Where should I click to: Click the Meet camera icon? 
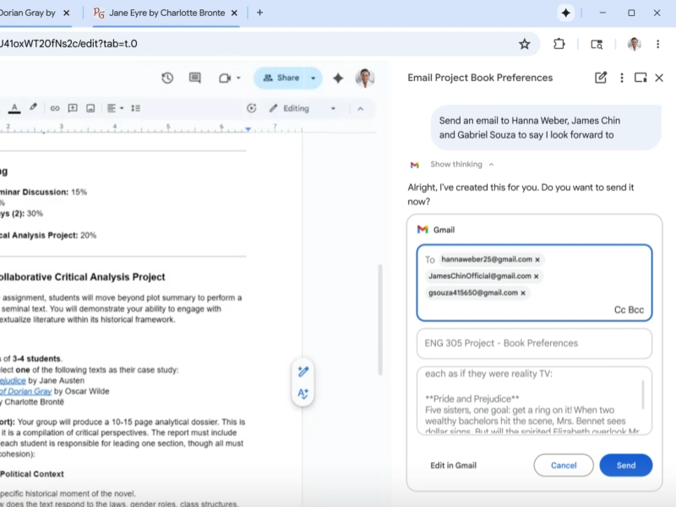[223, 77]
